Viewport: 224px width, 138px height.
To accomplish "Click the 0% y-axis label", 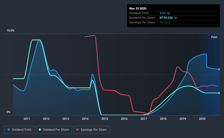I will coord(8,112).
